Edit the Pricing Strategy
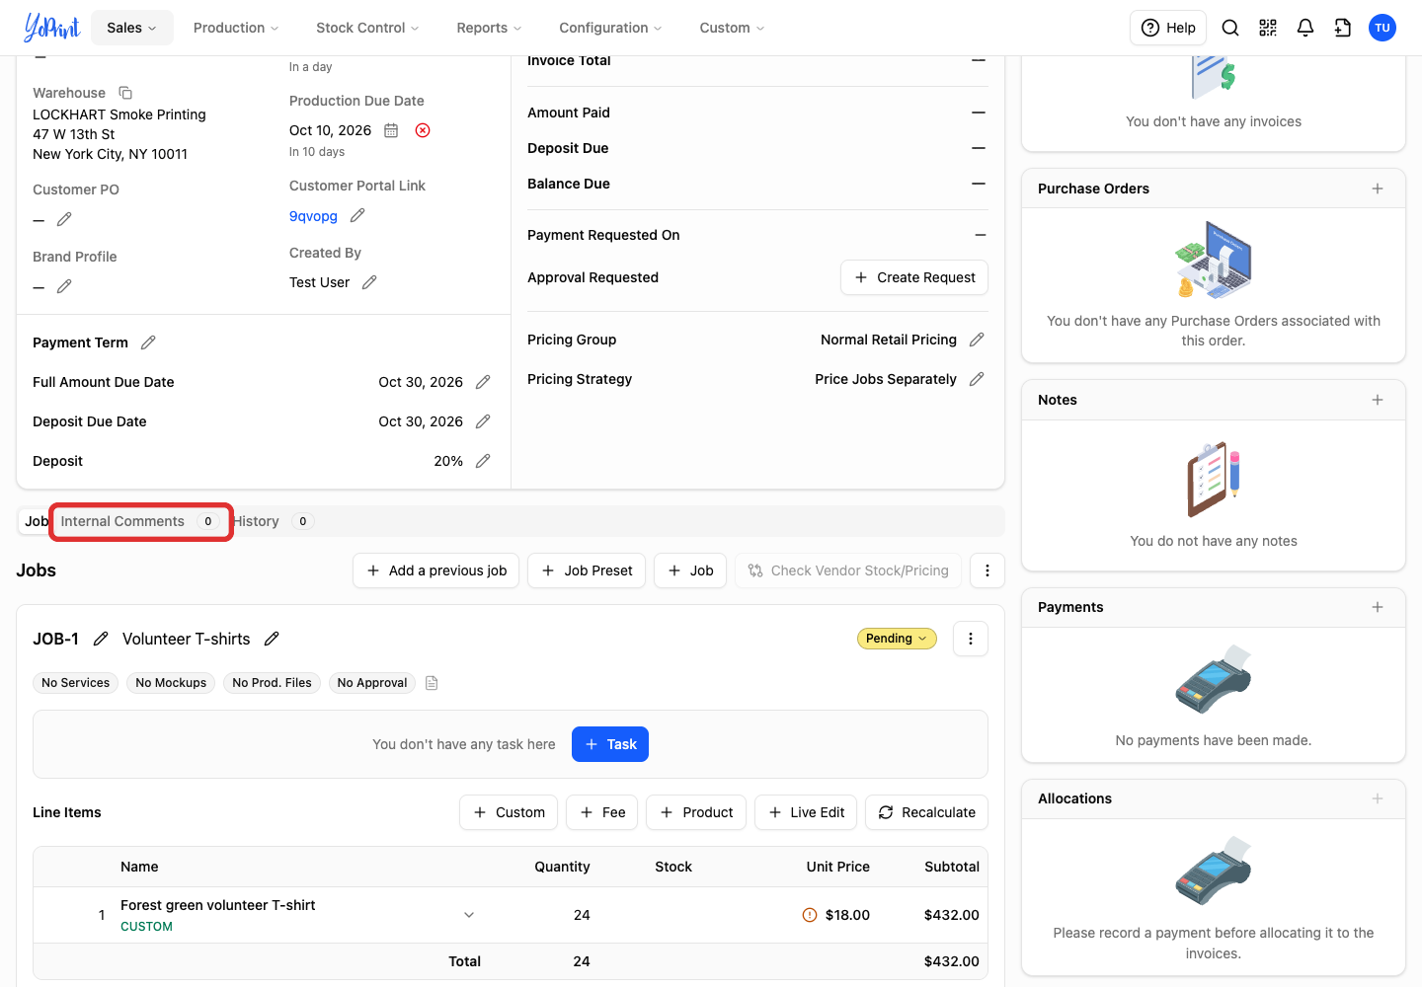This screenshot has width=1422, height=987. pos(977,379)
